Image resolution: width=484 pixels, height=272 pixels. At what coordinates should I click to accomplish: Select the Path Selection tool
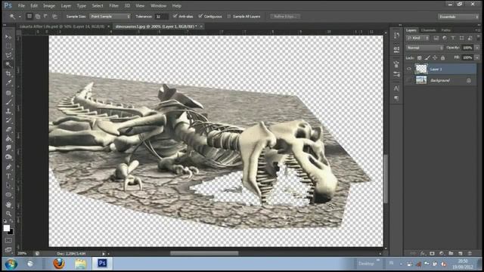[x=8, y=186]
